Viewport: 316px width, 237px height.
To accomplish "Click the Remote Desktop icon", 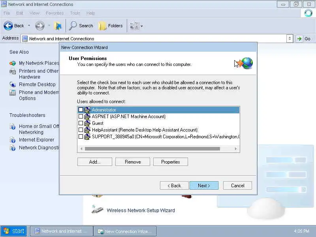I will [x=13, y=85].
